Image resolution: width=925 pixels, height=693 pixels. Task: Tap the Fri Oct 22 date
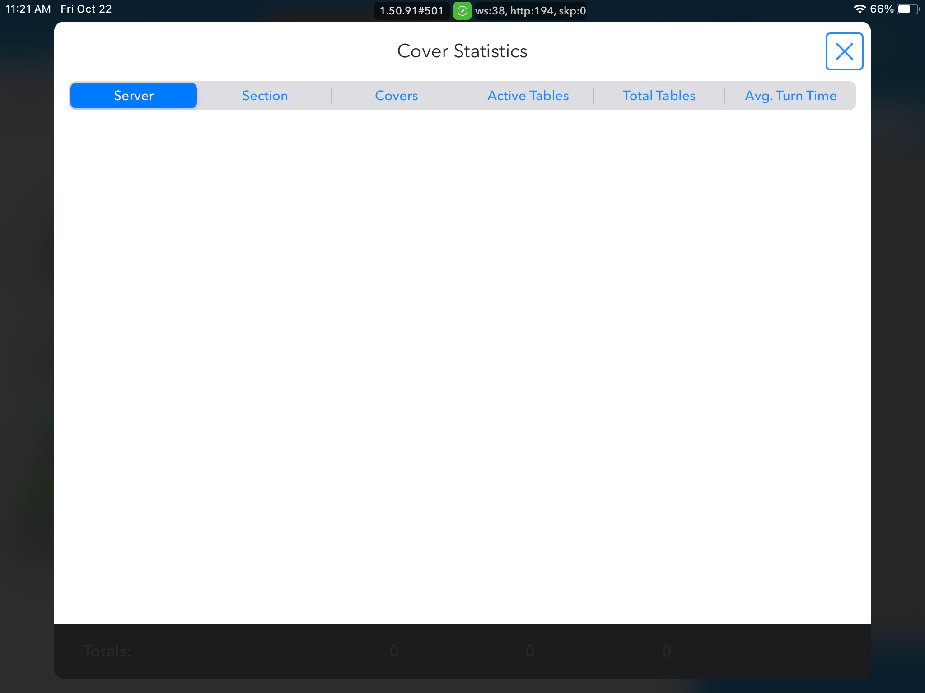coord(86,9)
